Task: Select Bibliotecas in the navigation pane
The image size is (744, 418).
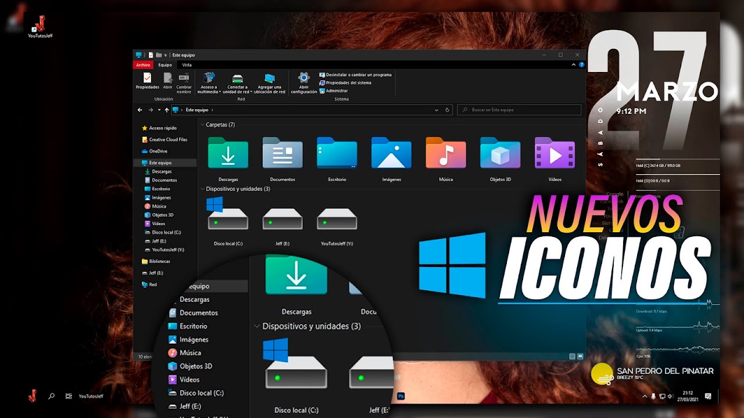Action: pyautogui.click(x=156, y=261)
